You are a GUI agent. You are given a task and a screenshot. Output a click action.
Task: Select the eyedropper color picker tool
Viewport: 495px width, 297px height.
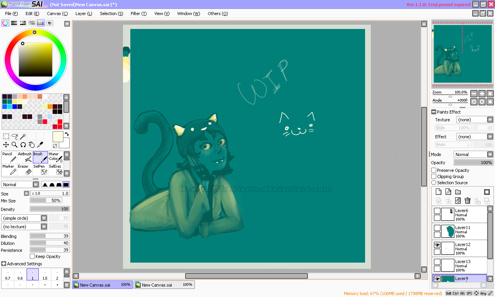coord(40,145)
